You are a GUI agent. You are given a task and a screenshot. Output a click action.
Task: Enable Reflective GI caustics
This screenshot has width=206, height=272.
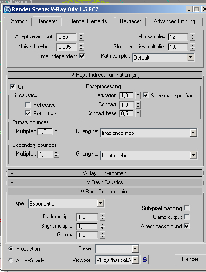(28, 104)
